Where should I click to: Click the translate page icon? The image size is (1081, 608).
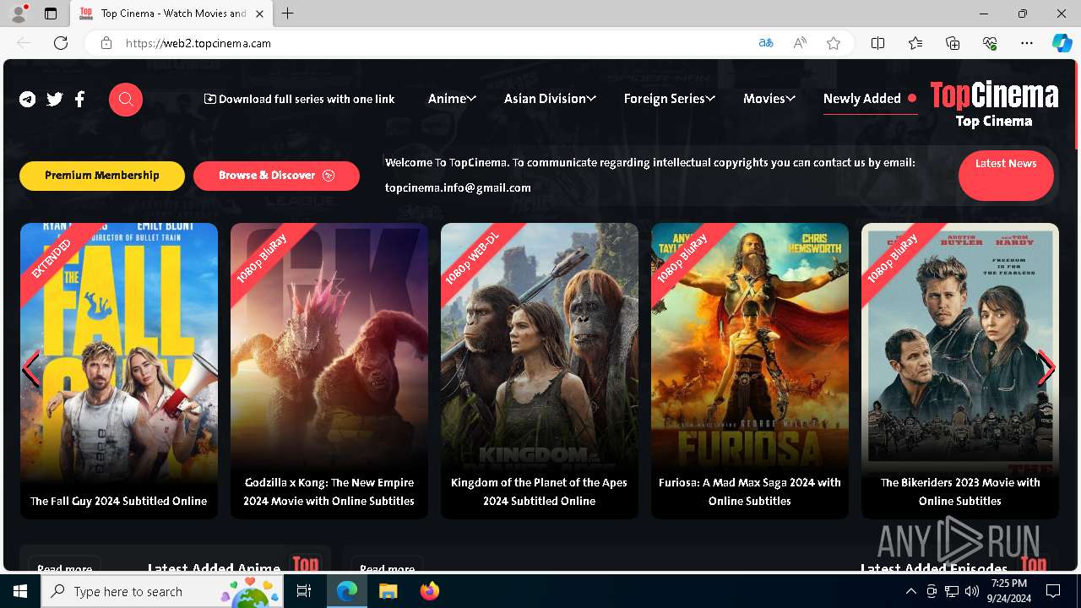(766, 43)
